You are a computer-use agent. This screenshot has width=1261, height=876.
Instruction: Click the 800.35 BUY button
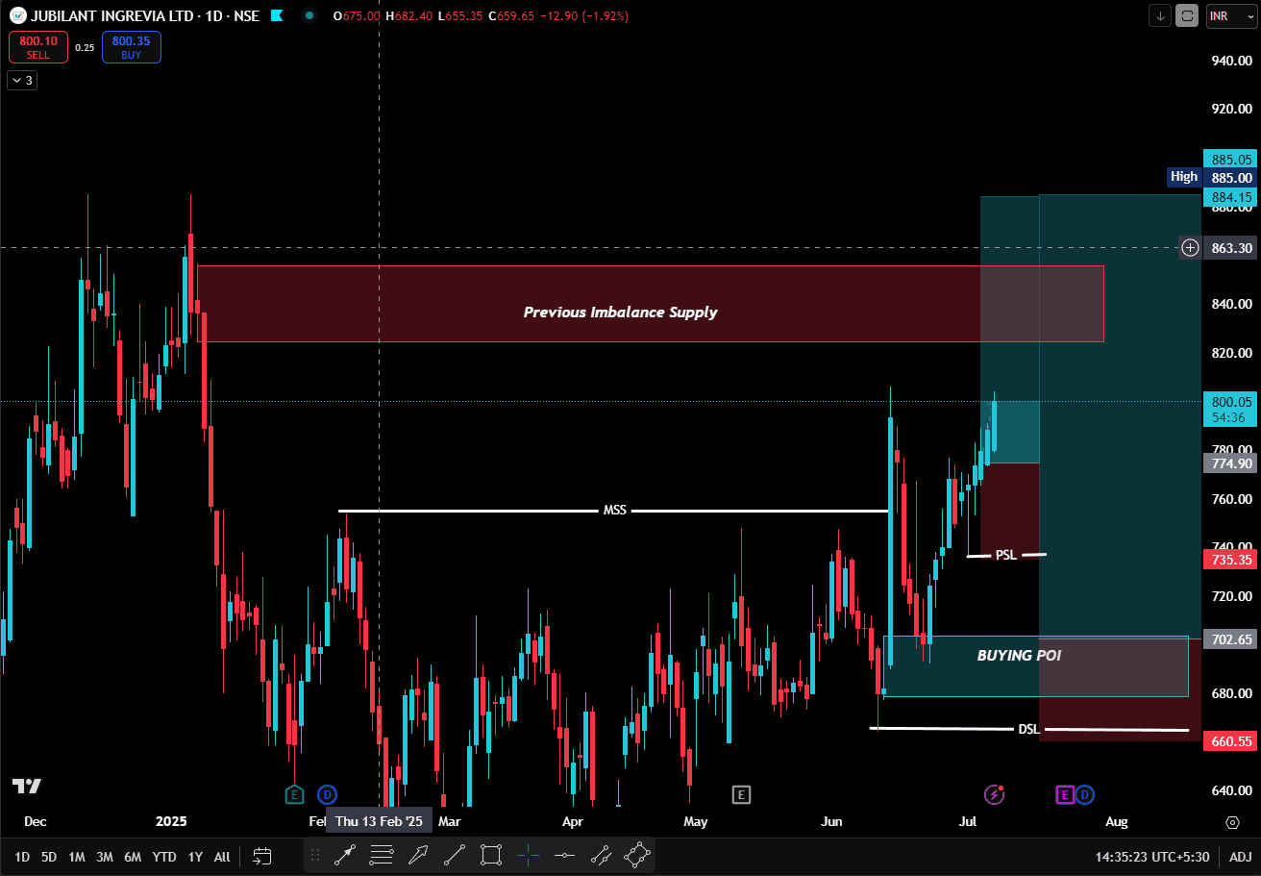pyautogui.click(x=132, y=47)
